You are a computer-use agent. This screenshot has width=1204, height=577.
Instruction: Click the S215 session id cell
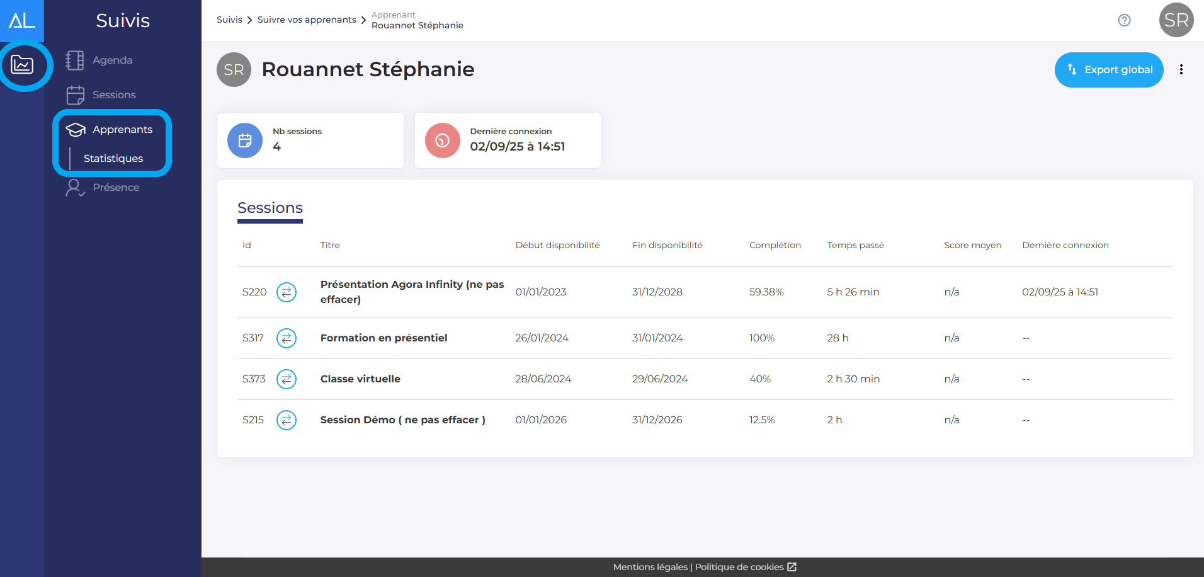(x=253, y=420)
